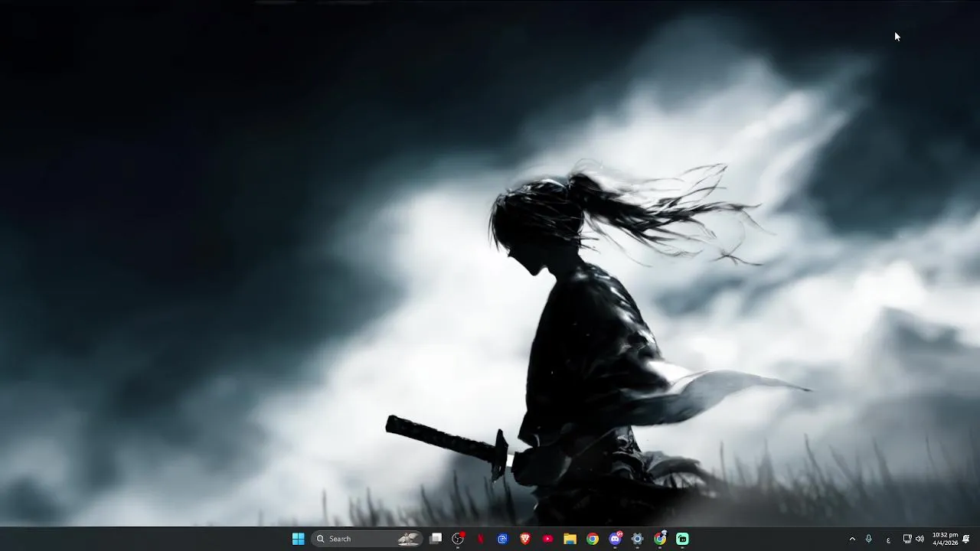Launch the Brave browser
Viewport: 980px width, 551px height.
coord(525,539)
